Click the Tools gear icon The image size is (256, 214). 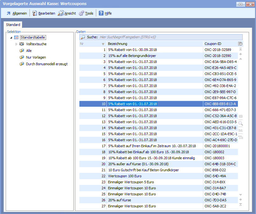tap(81, 13)
